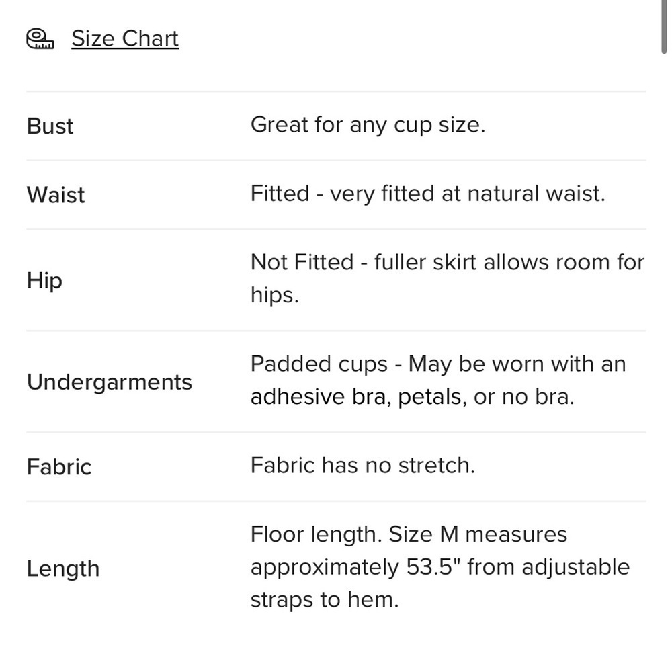Click the 'Fabric has no stretch.' text
This screenshot has height=672, width=672.
pyautogui.click(x=363, y=466)
